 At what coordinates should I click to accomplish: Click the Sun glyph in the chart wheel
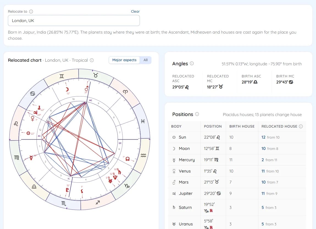[28, 133]
